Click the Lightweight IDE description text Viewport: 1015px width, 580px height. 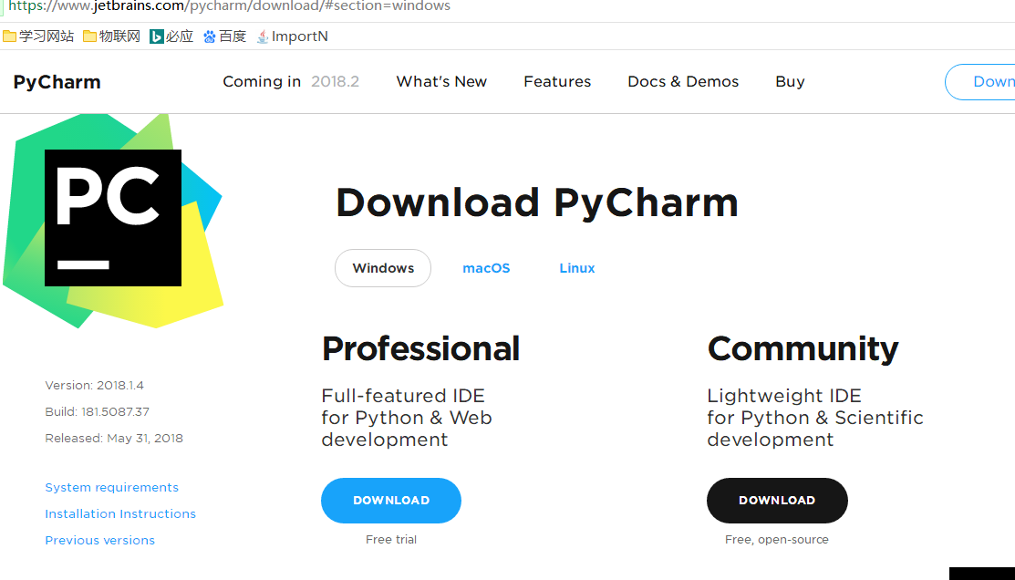pyautogui.click(x=815, y=418)
